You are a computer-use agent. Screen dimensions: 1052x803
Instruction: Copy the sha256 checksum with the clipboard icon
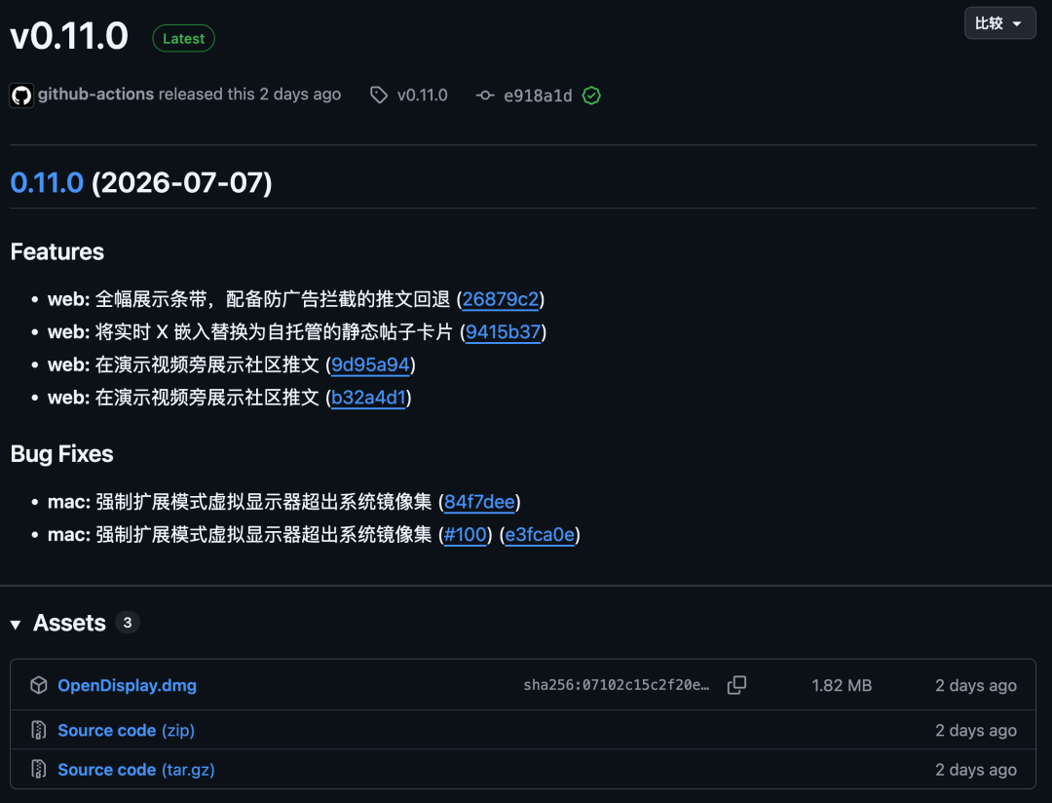(736, 685)
